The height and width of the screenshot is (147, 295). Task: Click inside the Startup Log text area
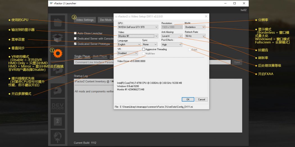158,106
